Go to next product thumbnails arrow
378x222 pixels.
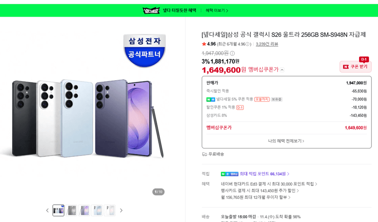[121, 211]
